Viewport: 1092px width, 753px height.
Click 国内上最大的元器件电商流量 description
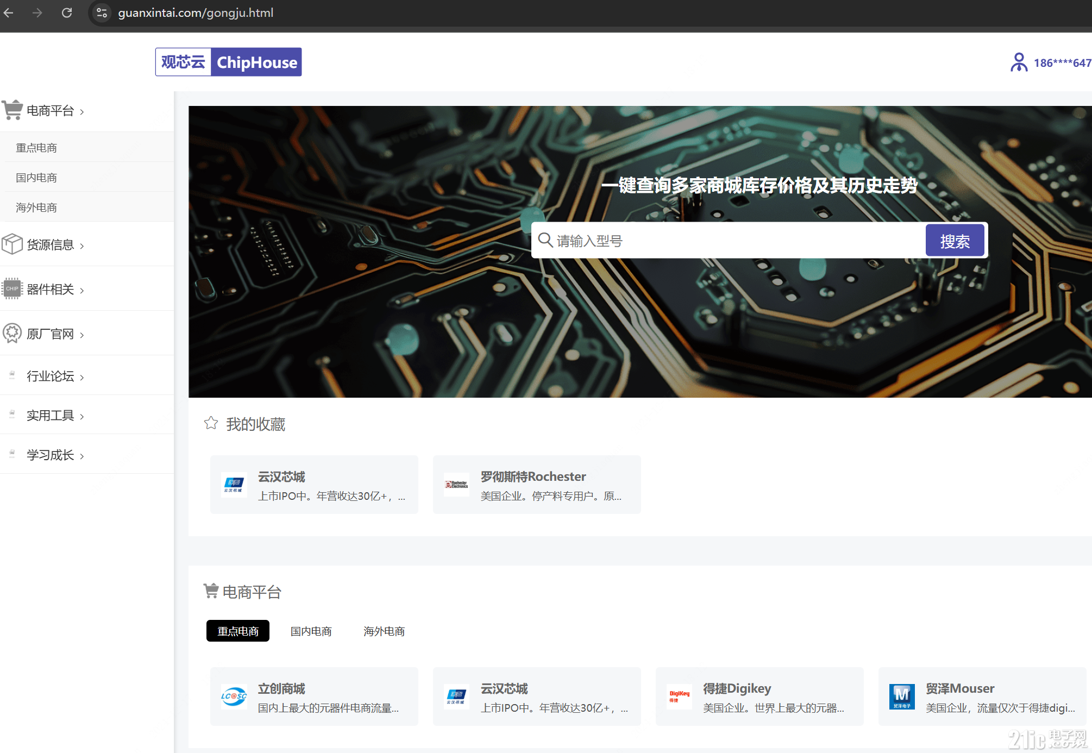(328, 708)
